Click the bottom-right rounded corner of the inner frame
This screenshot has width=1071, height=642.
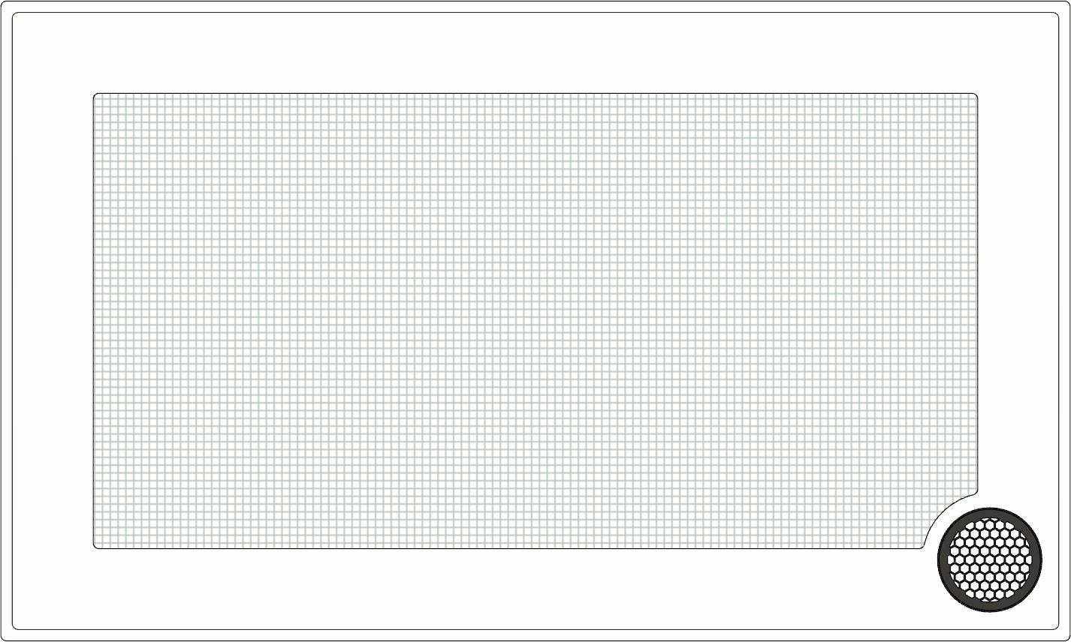click(1055, 626)
